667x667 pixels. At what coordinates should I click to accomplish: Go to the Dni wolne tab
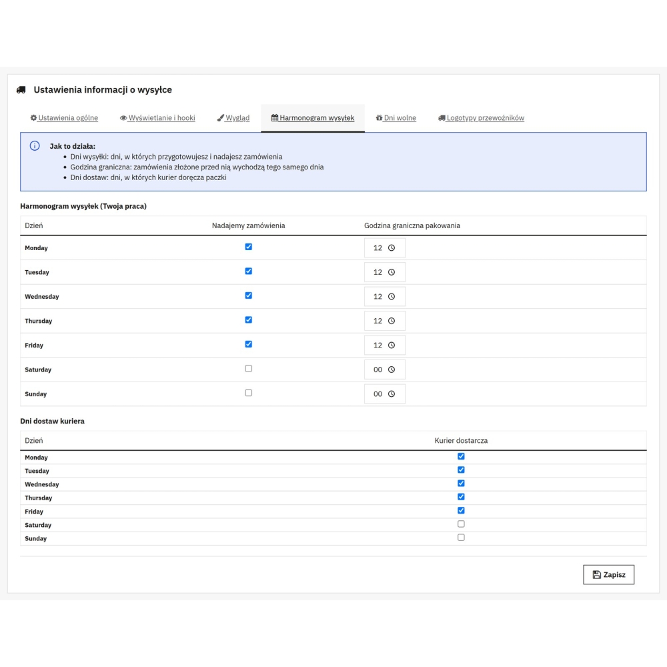(396, 118)
